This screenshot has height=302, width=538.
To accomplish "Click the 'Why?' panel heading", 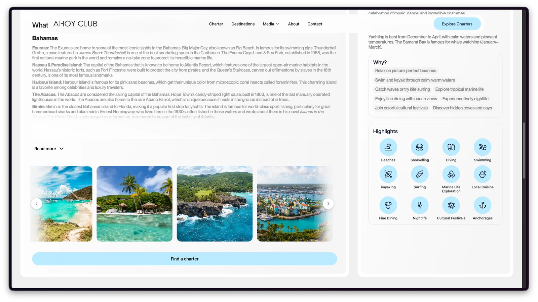I will [380, 62].
